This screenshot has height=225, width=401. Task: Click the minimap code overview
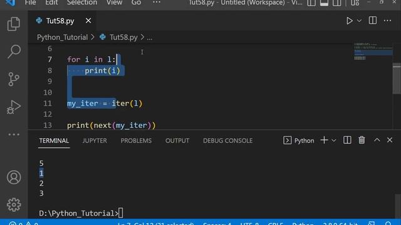[373, 51]
